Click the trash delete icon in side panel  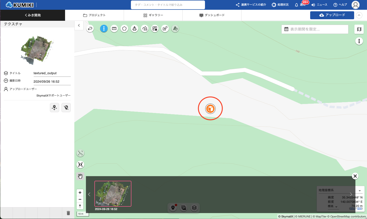coord(68,213)
